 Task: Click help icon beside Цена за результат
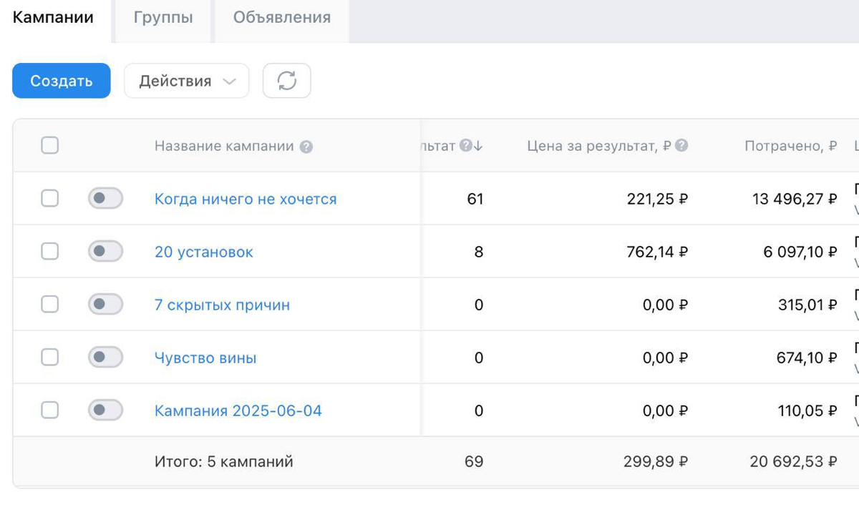click(x=681, y=146)
